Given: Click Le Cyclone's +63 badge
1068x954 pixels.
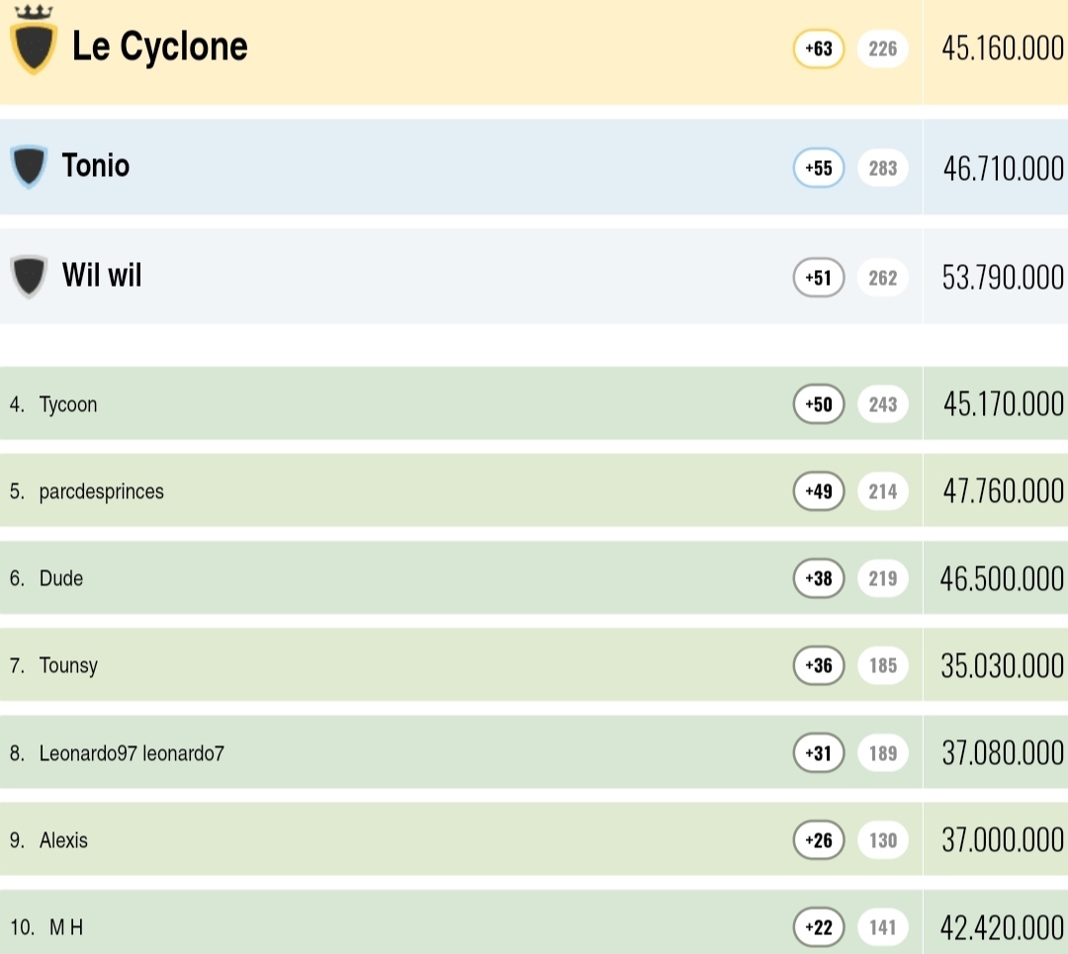Looking at the screenshot, I should point(819,47).
